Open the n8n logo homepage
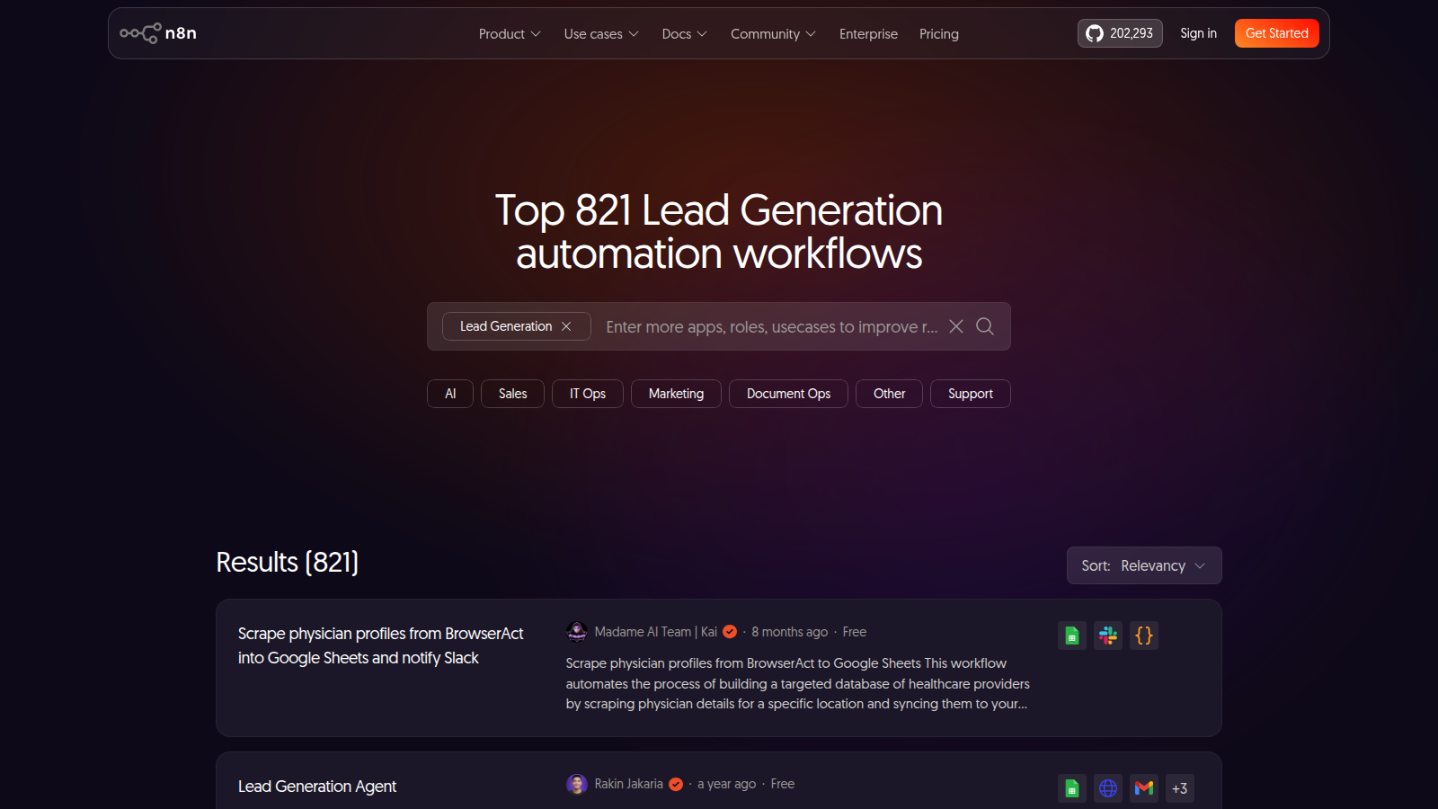 (x=158, y=33)
